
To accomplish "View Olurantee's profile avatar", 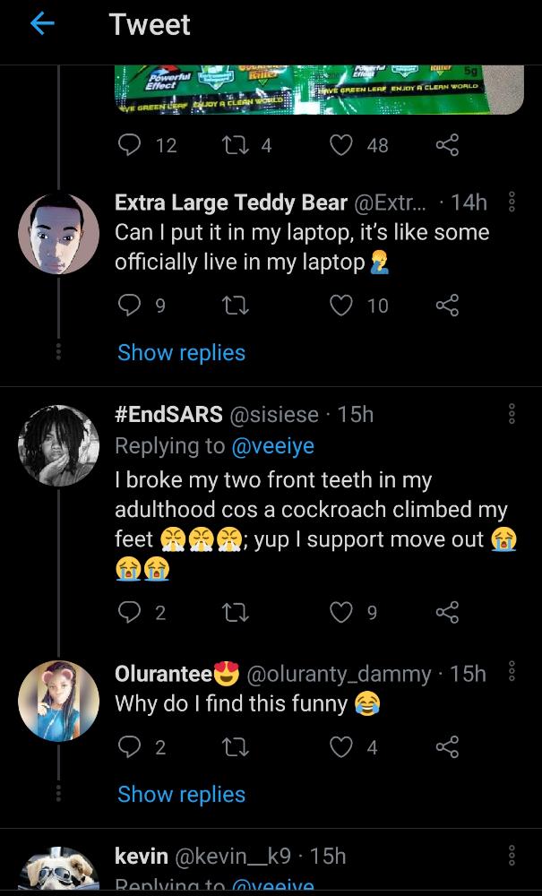I will (58, 702).
